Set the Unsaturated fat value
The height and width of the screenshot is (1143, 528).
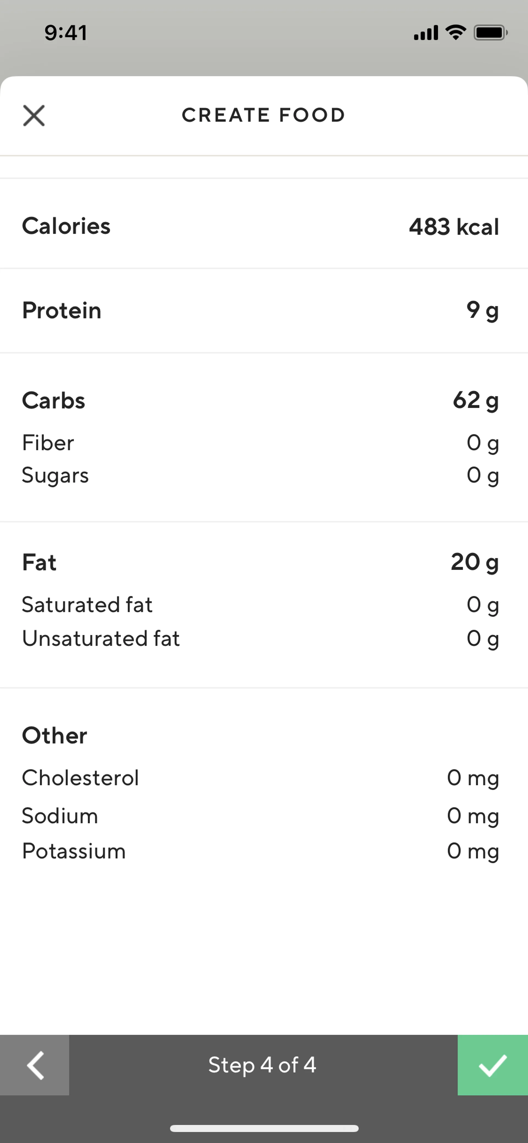click(482, 638)
